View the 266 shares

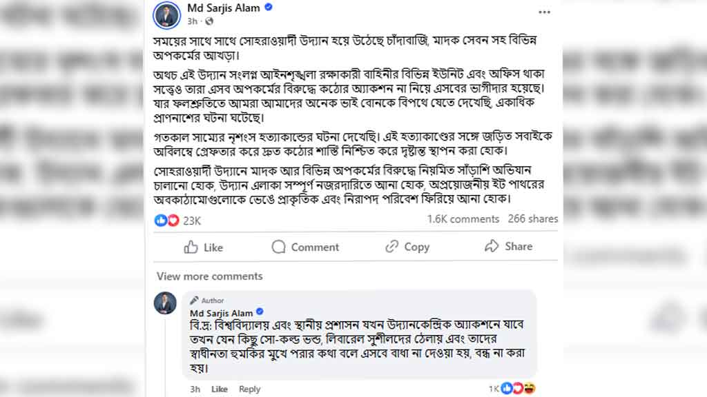point(533,219)
